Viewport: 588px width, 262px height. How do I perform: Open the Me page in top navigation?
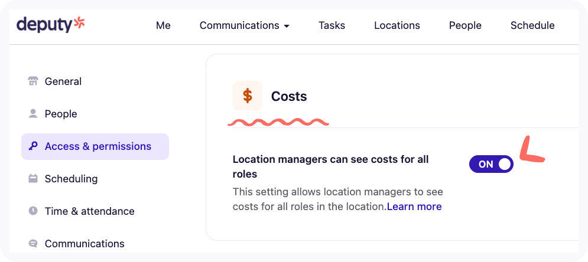click(x=163, y=25)
